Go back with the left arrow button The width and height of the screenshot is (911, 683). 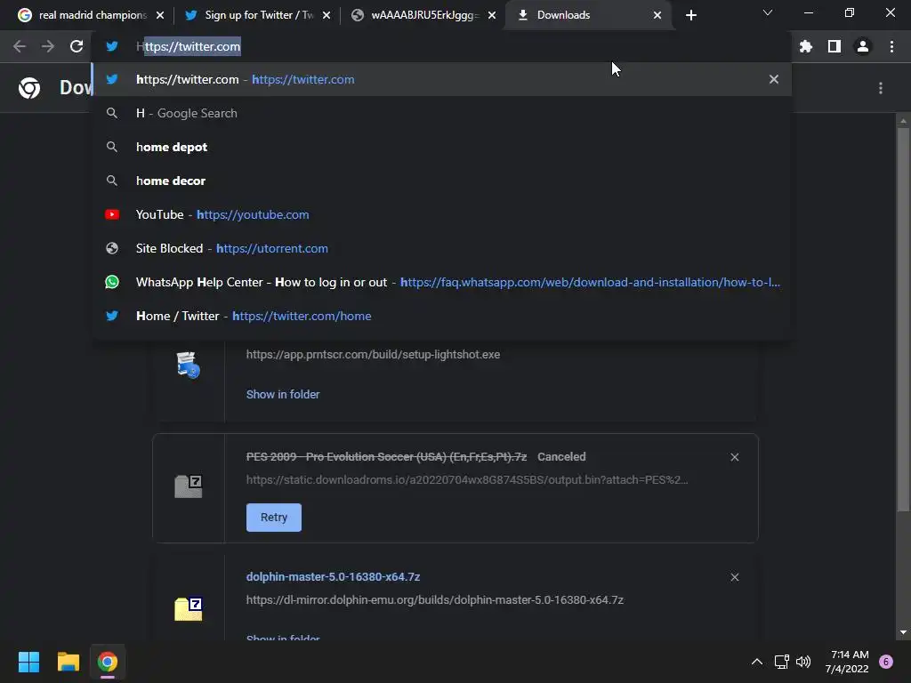tap(20, 46)
